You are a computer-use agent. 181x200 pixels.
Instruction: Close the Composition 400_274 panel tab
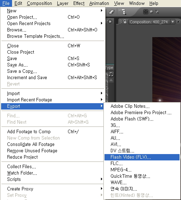point(178,22)
